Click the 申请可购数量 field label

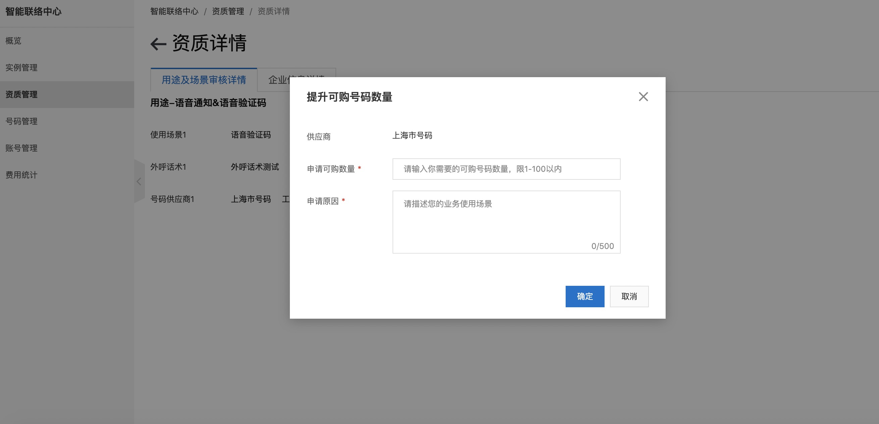331,169
